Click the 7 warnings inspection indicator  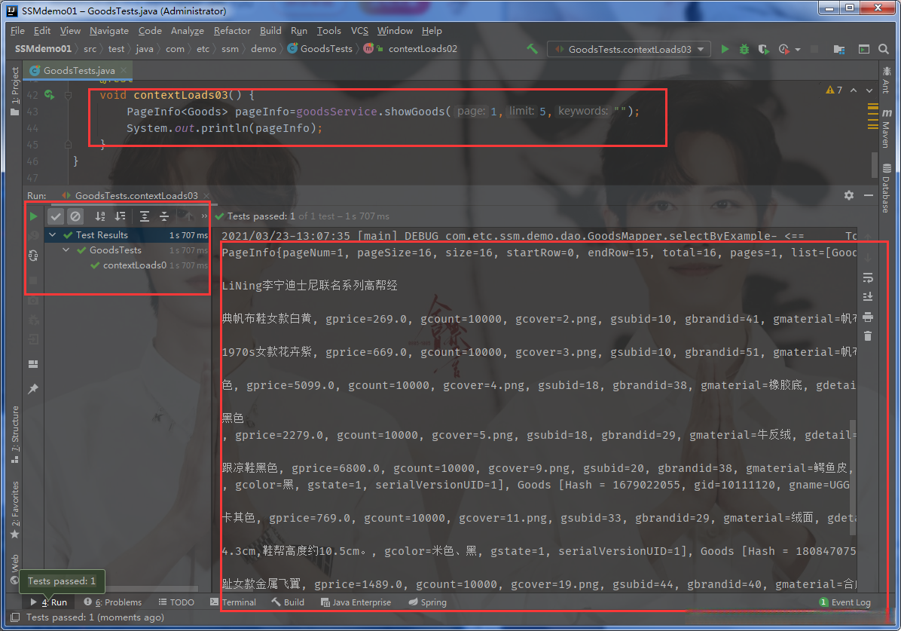click(x=834, y=90)
